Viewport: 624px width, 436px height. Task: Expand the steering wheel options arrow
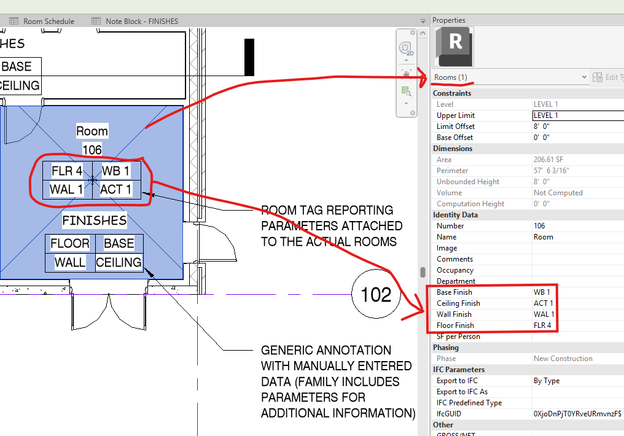coord(406,61)
